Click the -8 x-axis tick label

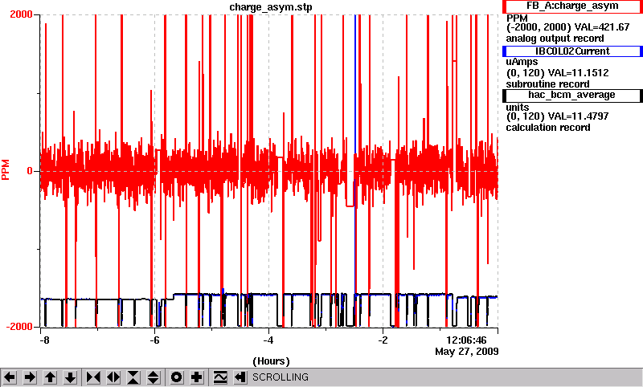[44, 340]
